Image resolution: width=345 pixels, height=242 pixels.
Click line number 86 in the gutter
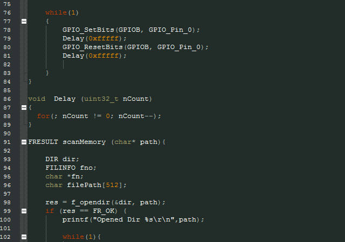[x=7, y=99]
